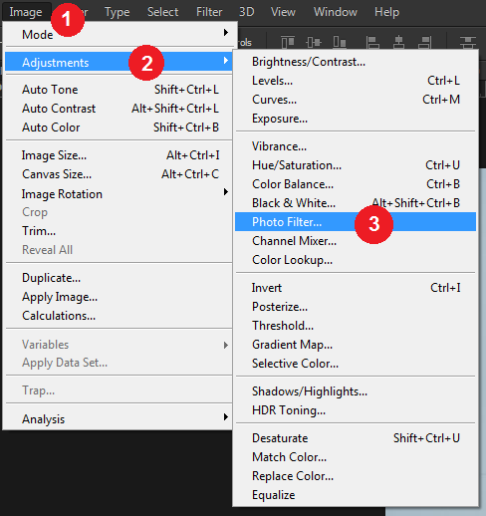Image resolution: width=486 pixels, height=516 pixels.
Task: Click the Adjustments menu entry label
Action: tap(56, 63)
